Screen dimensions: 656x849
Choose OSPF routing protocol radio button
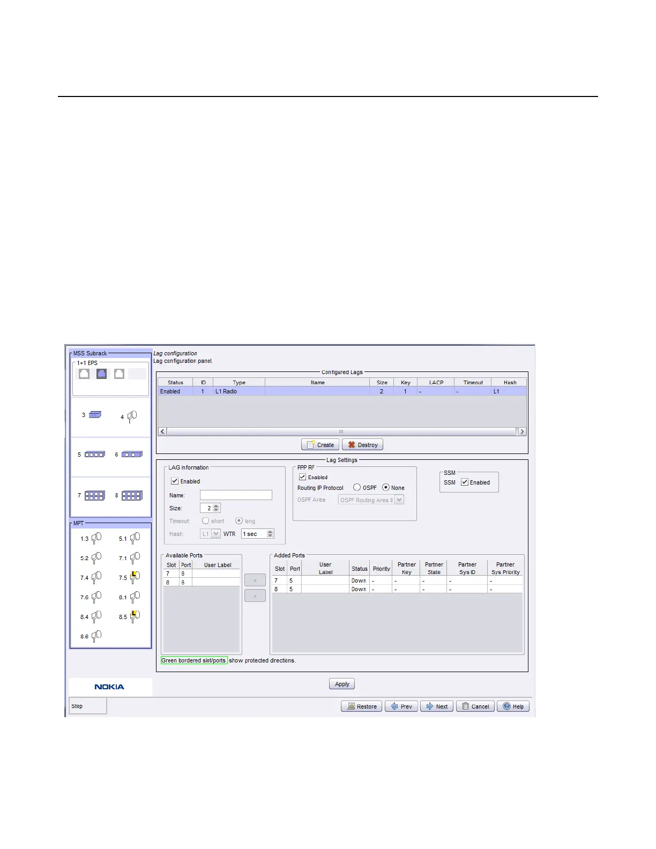coord(356,487)
